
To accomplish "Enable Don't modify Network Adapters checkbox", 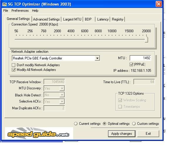I will click(x=14, y=65).
